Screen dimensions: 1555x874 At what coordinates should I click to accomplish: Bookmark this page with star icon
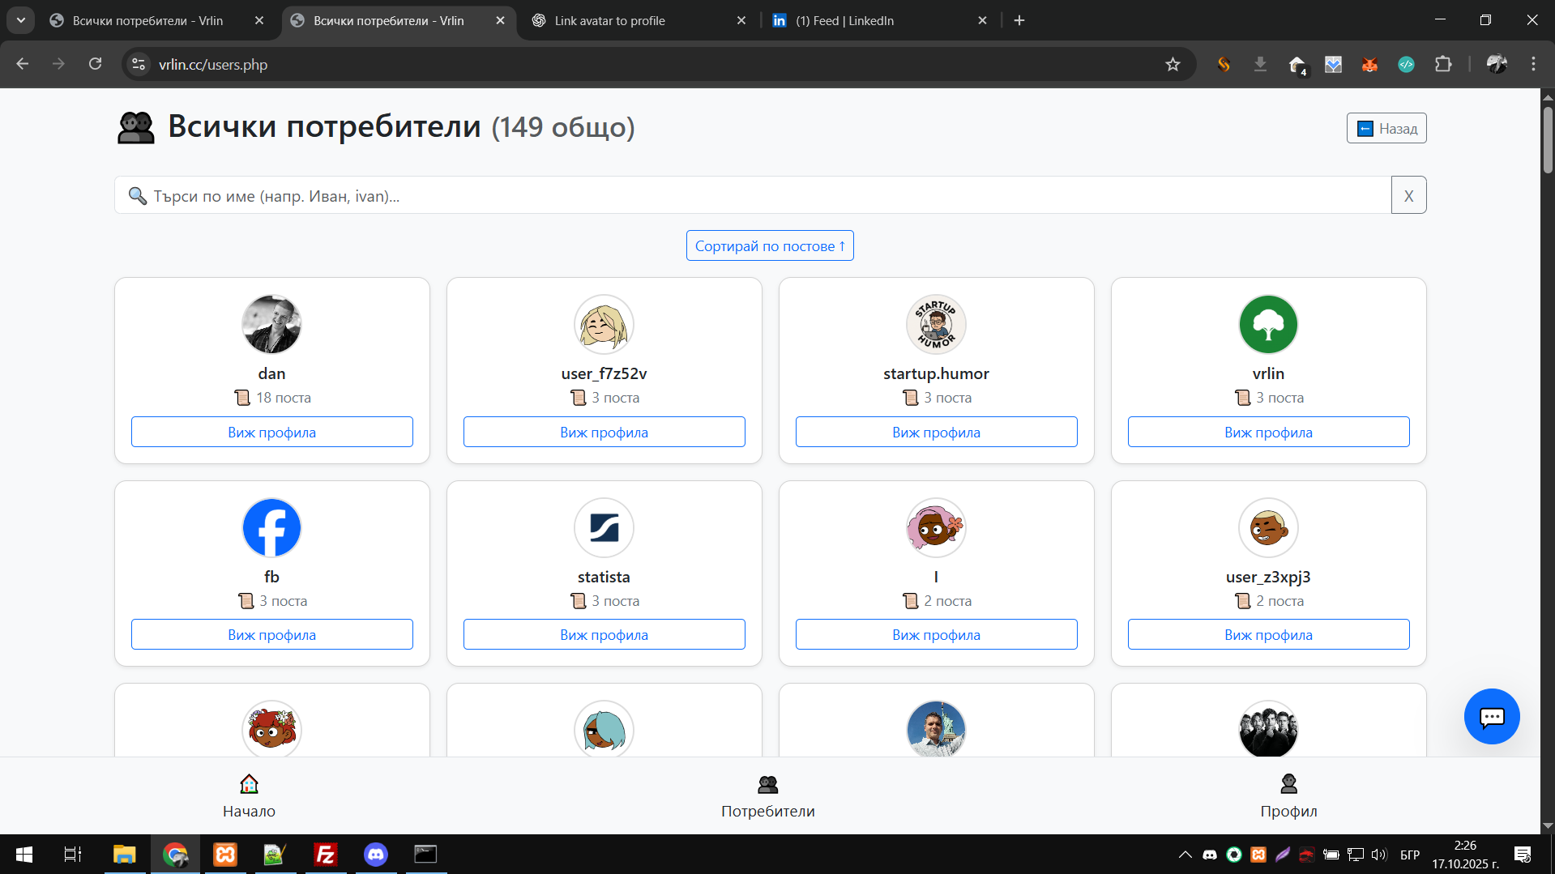coord(1172,64)
